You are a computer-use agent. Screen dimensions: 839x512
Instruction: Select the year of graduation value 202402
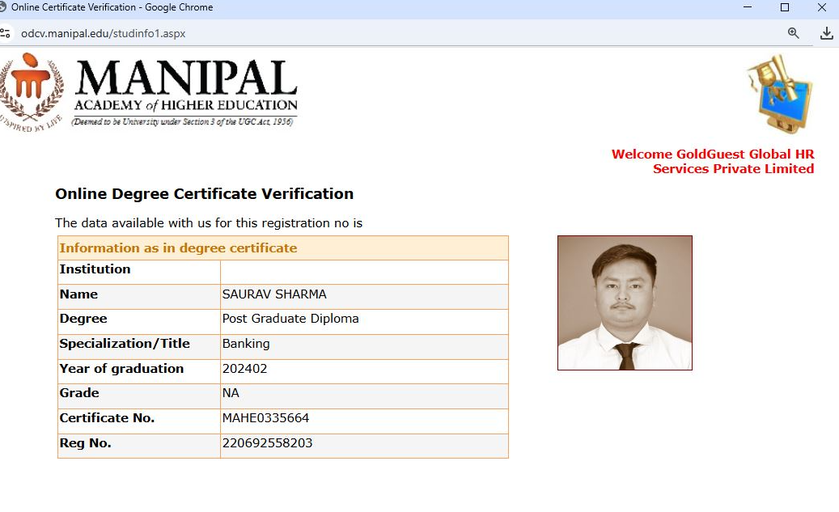tap(244, 369)
